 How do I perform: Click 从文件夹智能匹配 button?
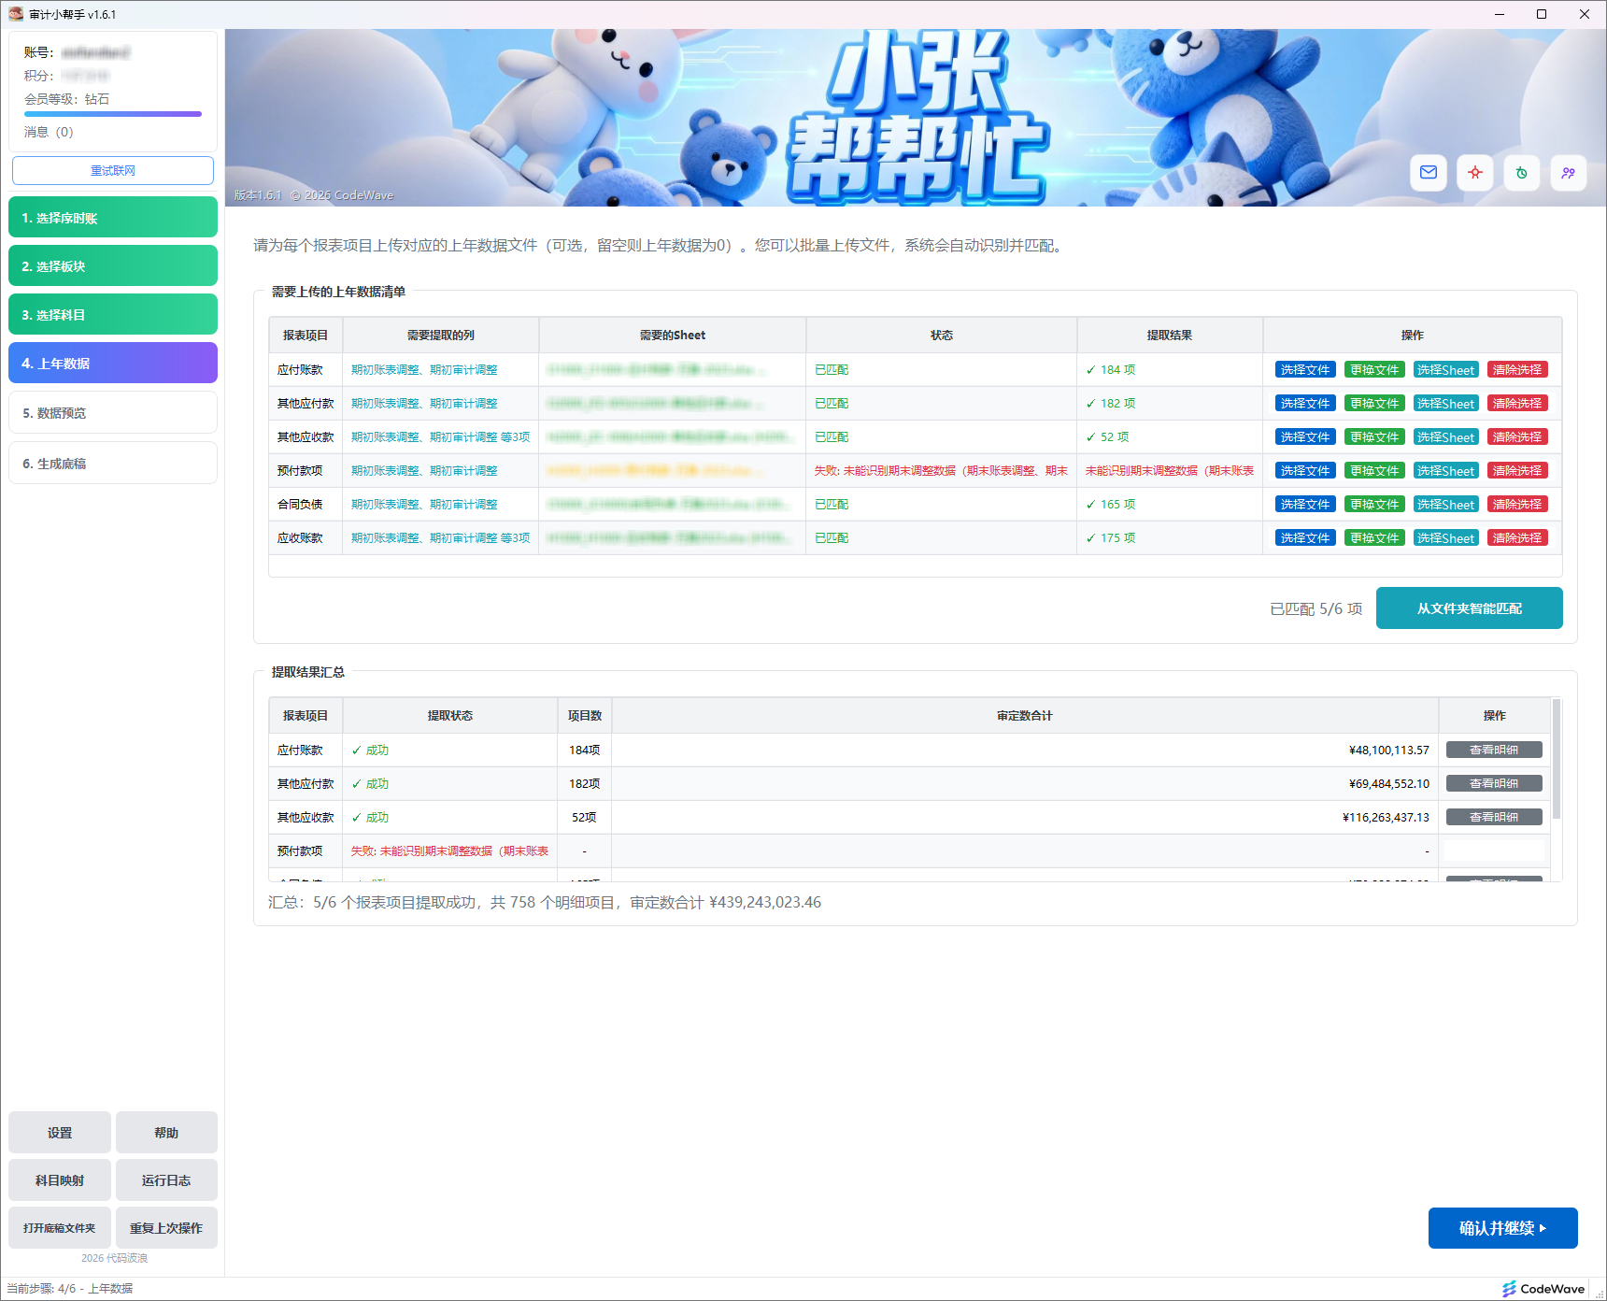point(1469,608)
